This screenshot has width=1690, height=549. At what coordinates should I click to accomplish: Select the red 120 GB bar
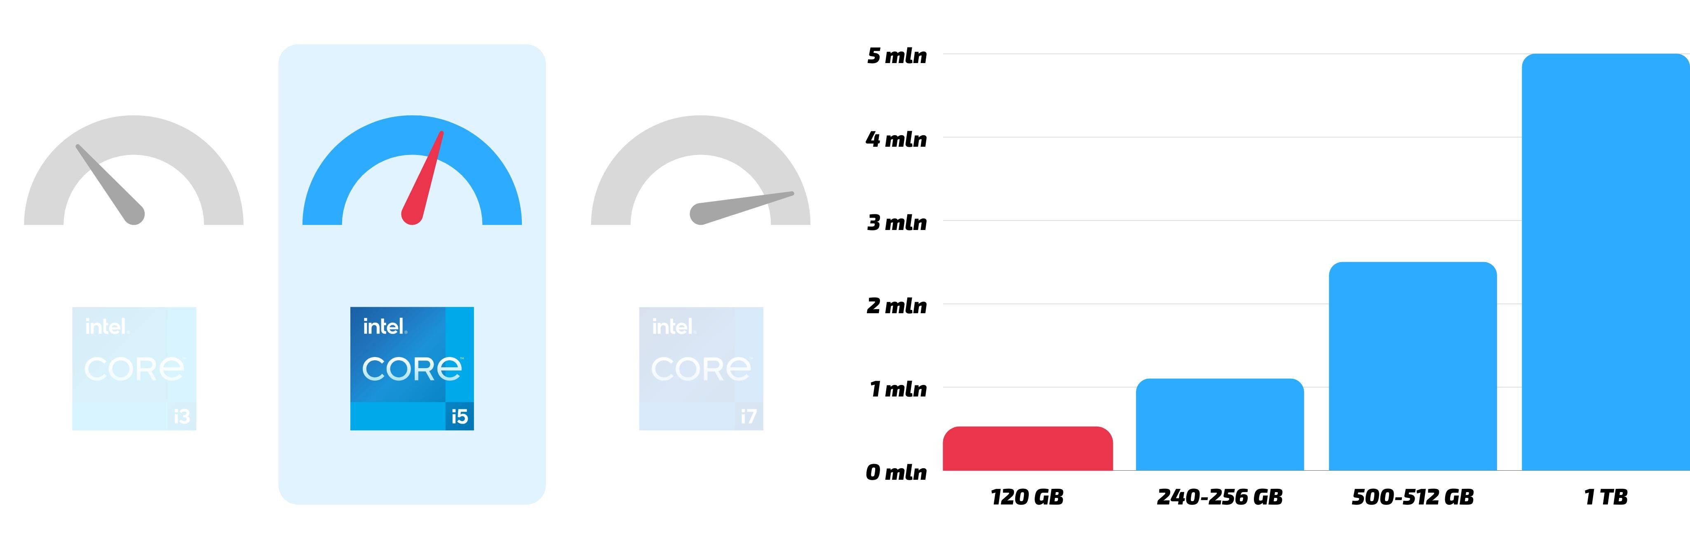tap(1027, 449)
